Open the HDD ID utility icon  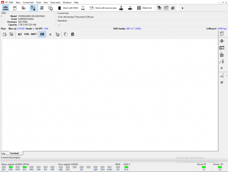[x=15, y=8]
